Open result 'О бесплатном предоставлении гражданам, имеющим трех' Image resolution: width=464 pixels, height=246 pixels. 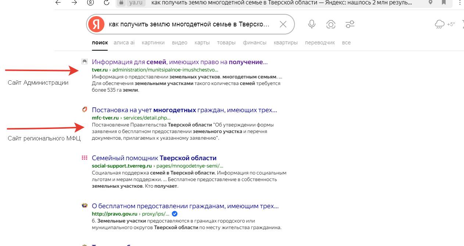[x=185, y=206]
